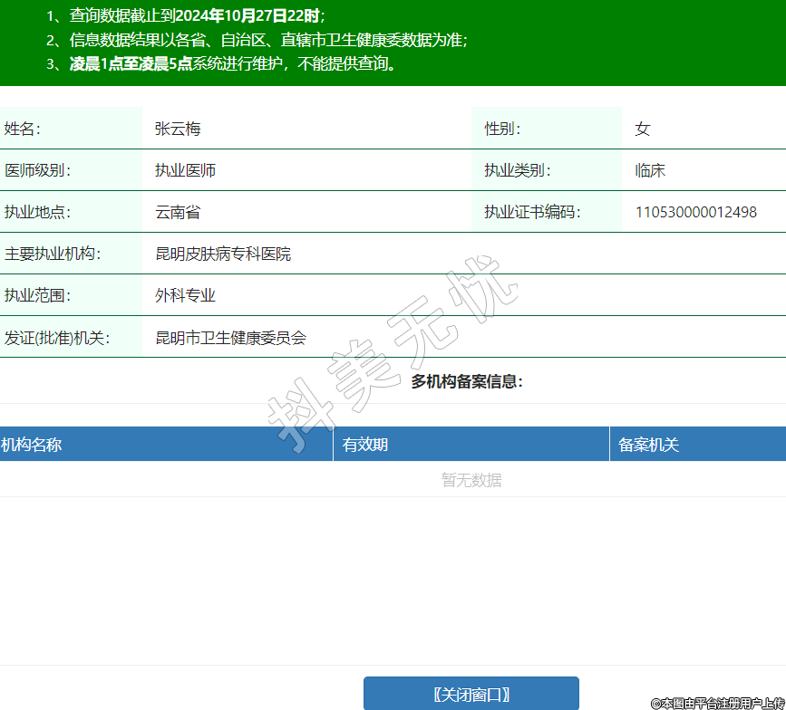Select the issuing authority 昆明市卫生健康委员会

tap(230, 338)
